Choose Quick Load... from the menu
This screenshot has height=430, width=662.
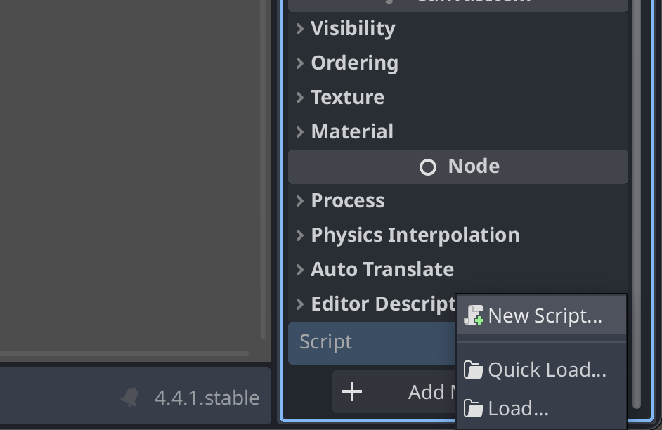(541, 370)
